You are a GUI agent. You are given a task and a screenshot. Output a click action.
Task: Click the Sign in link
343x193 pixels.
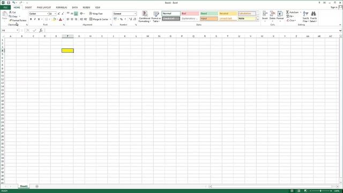(x=334, y=8)
